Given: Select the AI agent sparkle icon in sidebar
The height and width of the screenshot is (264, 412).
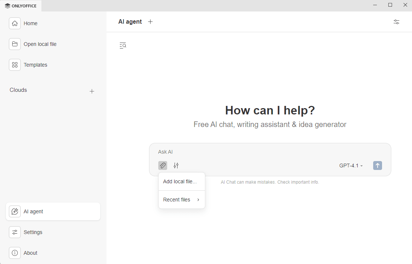Looking at the screenshot, I should pos(15,211).
